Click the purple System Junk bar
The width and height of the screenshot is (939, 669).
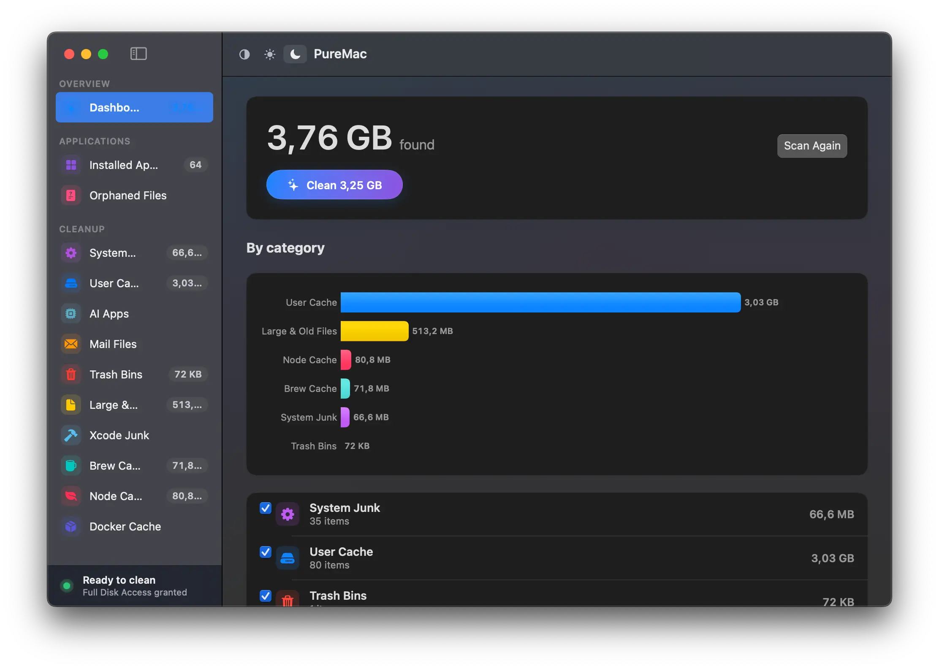click(x=345, y=417)
